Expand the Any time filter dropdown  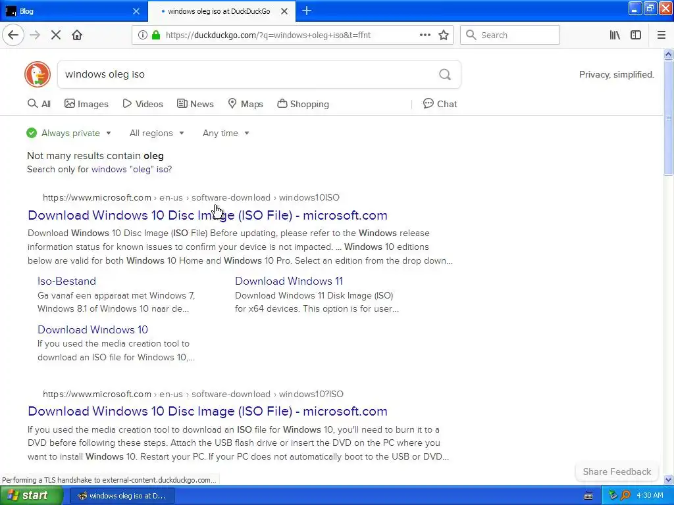click(x=226, y=133)
